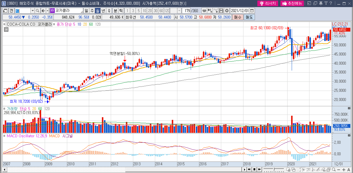
Task: Click fast-forward on chart replay controls
Action: [x=259, y=169]
